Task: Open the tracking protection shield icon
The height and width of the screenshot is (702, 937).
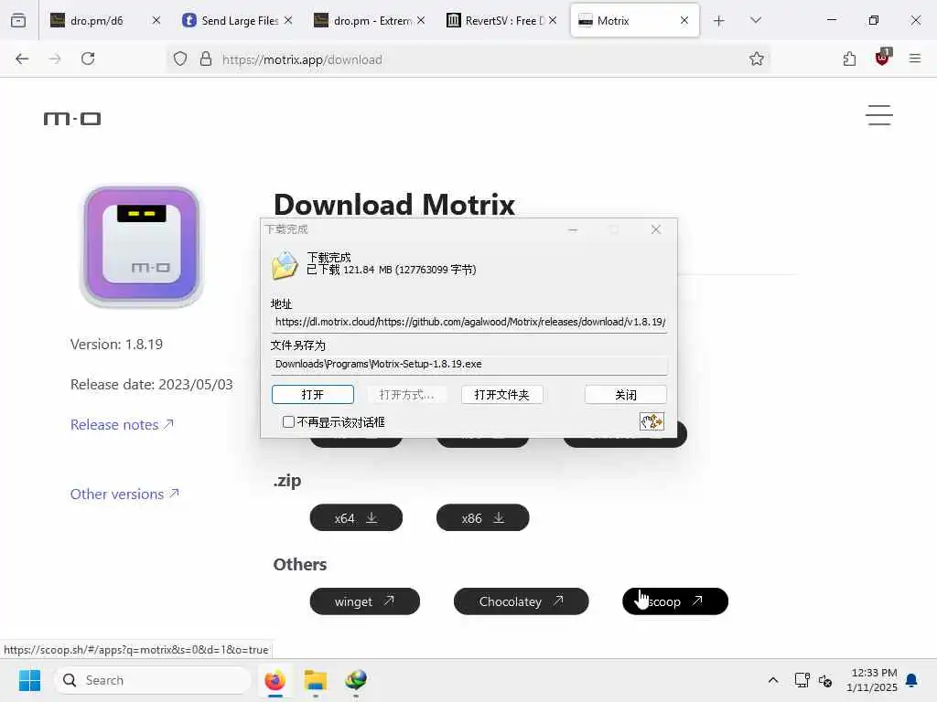Action: pos(180,58)
